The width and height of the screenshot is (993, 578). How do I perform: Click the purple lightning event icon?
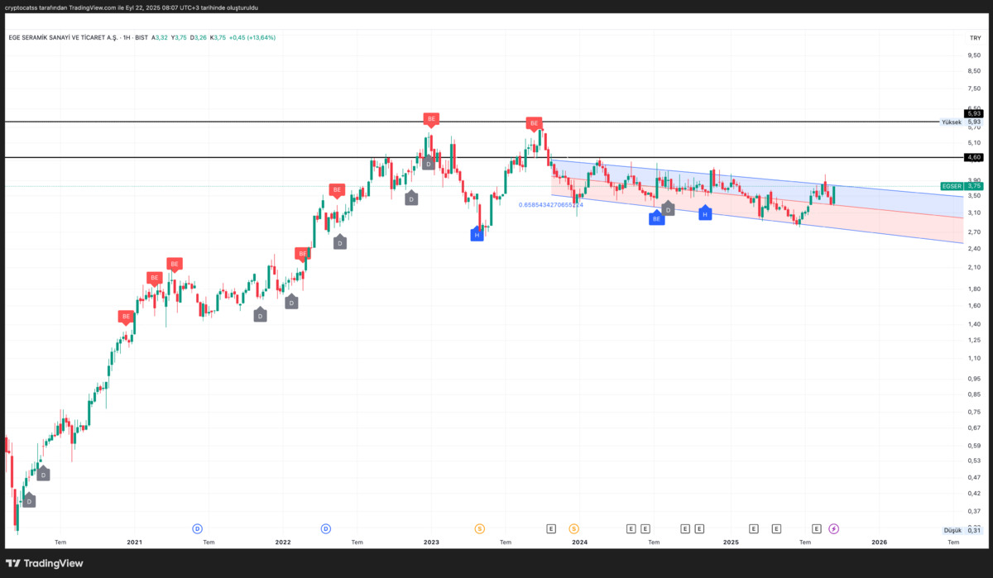tap(833, 528)
